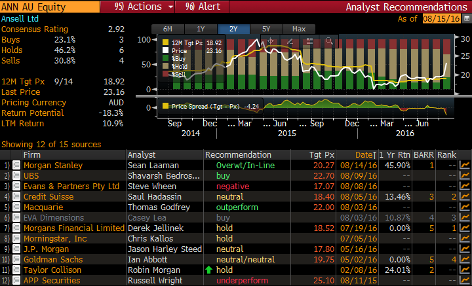
Task: Open the document icon for Morgans Financial row
Action: point(16,228)
